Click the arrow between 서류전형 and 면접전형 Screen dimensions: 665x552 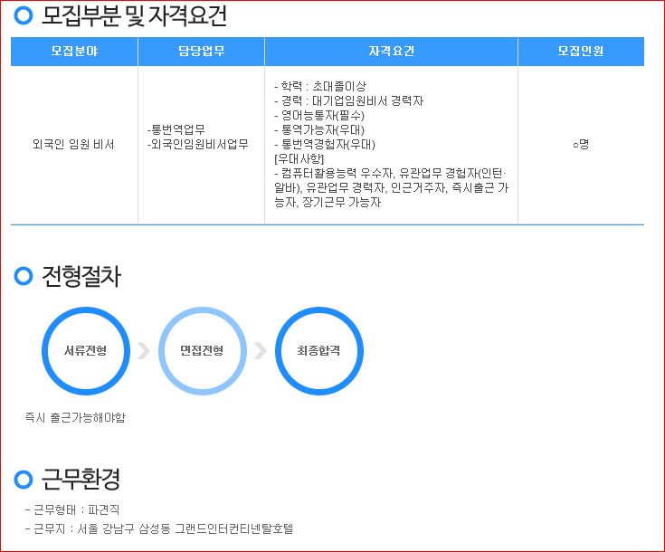143,351
